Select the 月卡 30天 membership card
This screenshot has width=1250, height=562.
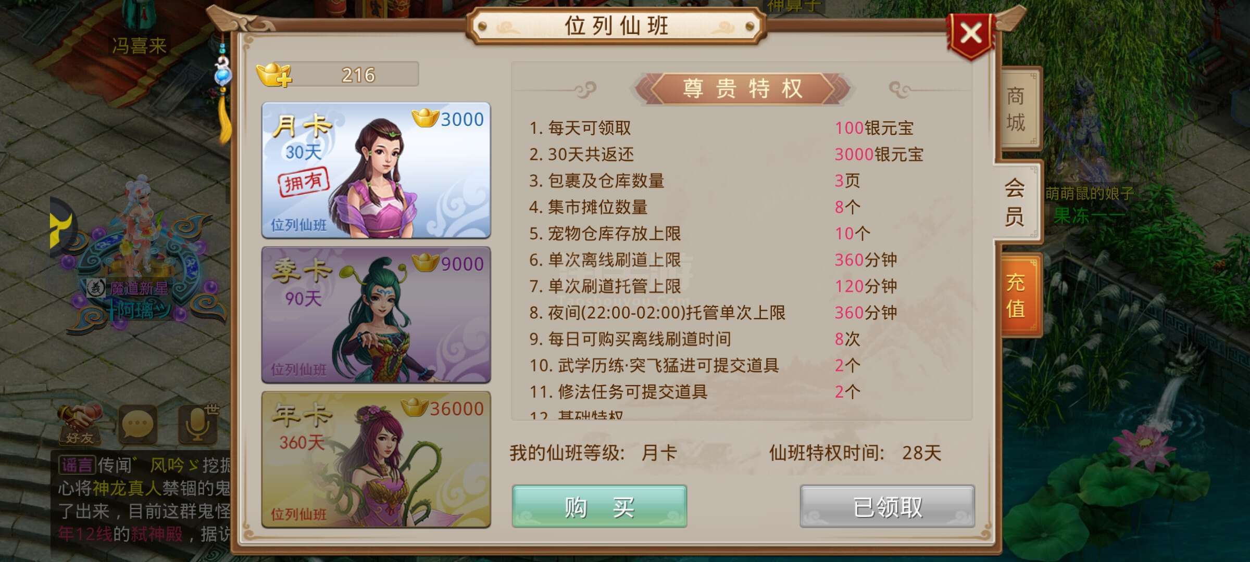[x=376, y=170]
